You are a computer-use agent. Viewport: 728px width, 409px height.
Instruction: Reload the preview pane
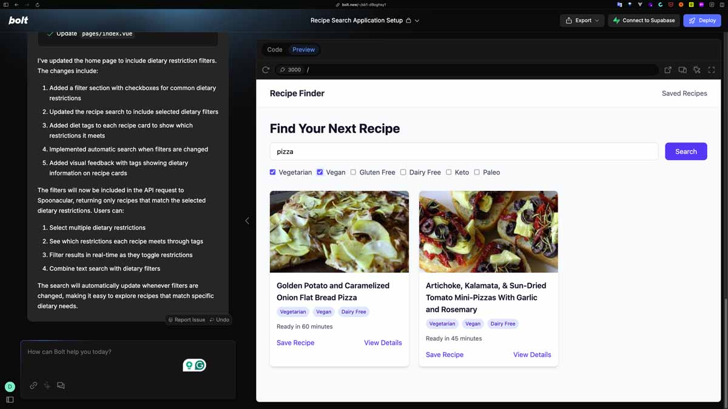coord(265,70)
